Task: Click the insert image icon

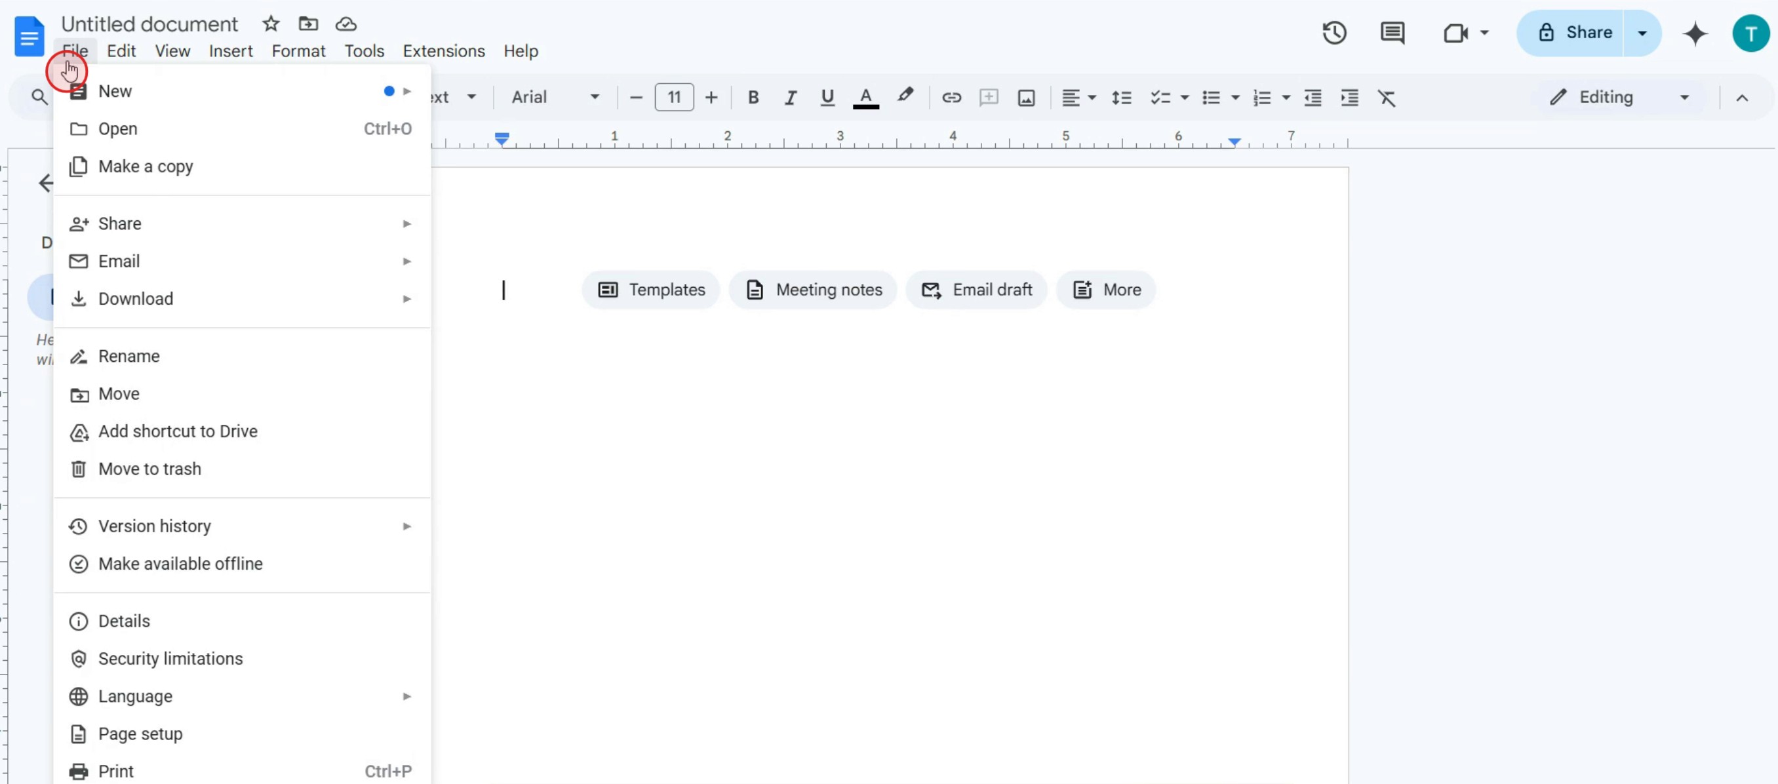Action: [1025, 97]
